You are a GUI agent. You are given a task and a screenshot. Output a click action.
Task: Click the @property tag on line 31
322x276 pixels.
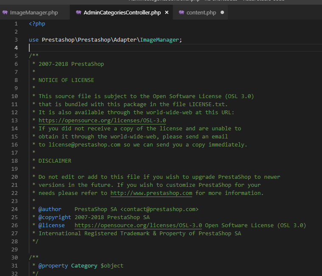pyautogui.click(x=53, y=266)
